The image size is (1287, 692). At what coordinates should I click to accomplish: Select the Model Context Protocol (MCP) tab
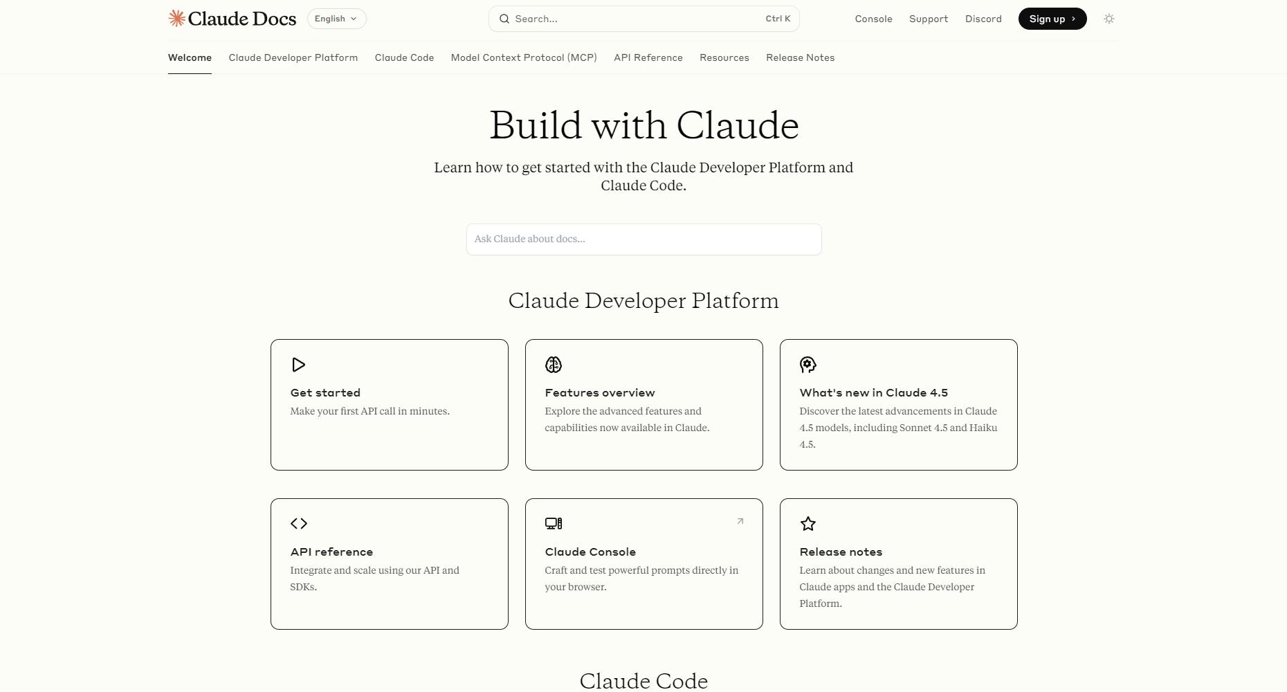tap(524, 57)
